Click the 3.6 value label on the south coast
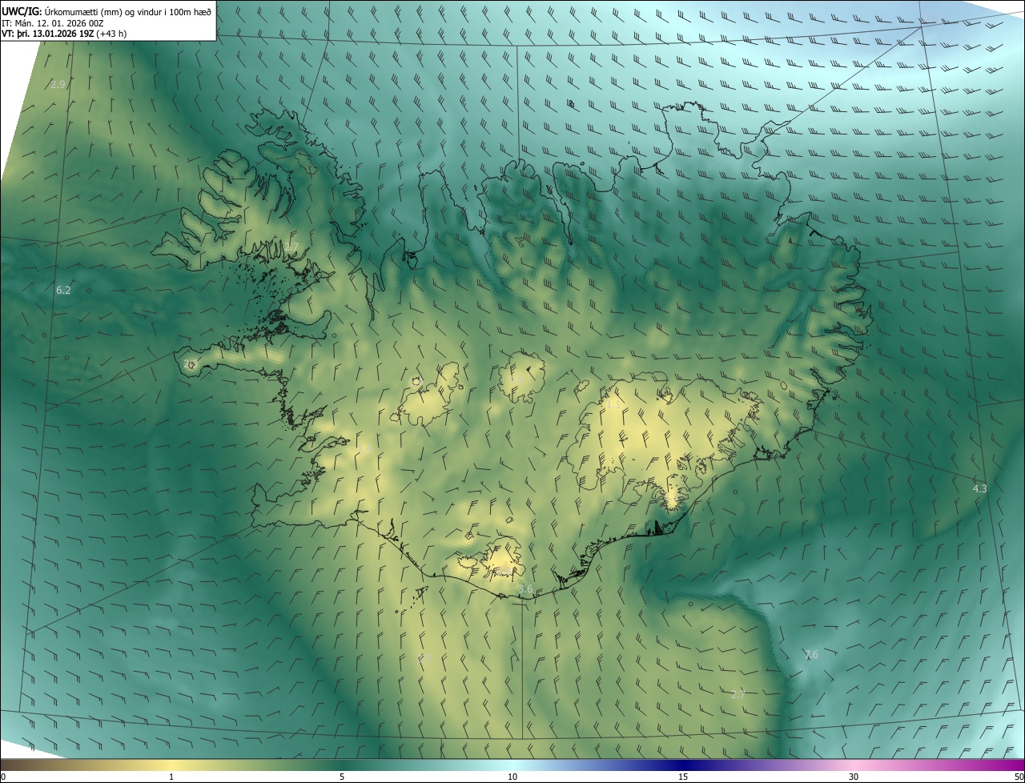Image resolution: width=1025 pixels, height=783 pixels. [525, 588]
